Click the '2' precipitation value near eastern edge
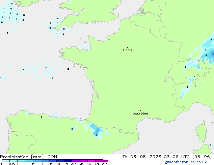Screen dimensions: 214x165 (x=206, y=55)
